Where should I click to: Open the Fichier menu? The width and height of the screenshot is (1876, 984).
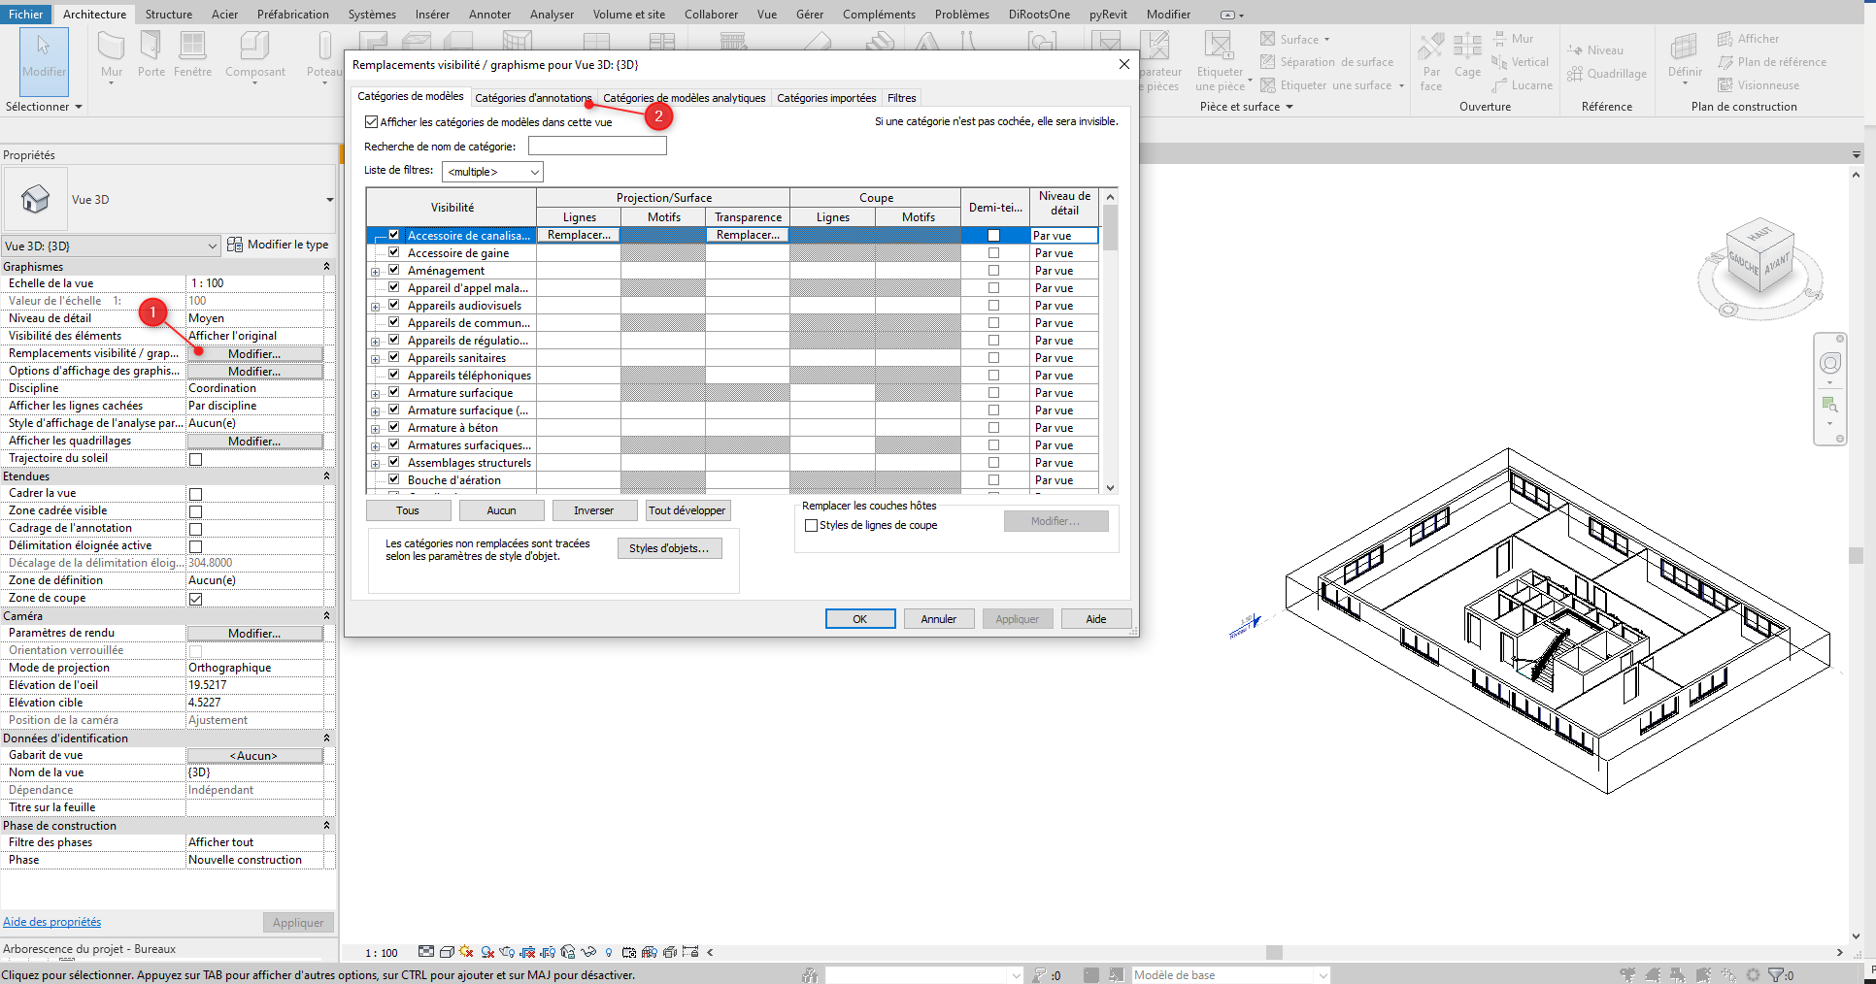pyautogui.click(x=26, y=15)
